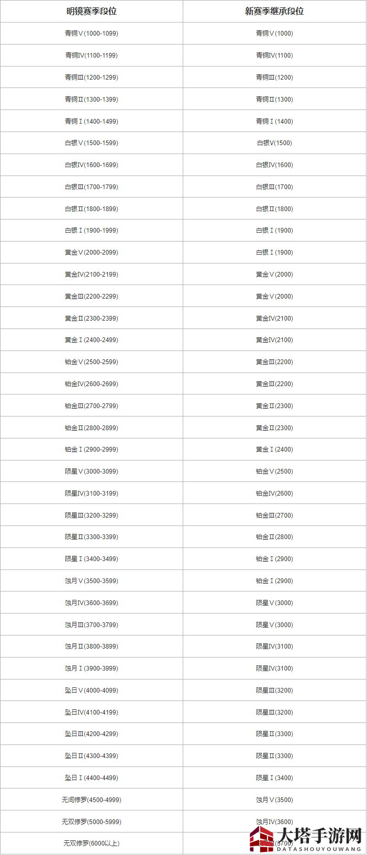Click the 坠日Ⅴ(4000-4099) rank cell
Viewport: 367px width, 855px height.
(92, 690)
